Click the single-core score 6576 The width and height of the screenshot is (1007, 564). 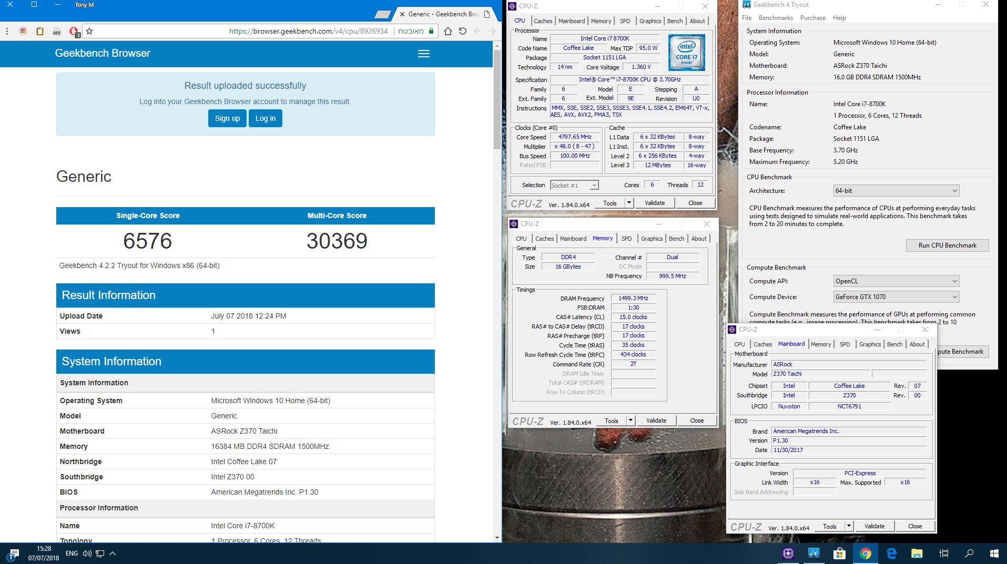click(148, 241)
